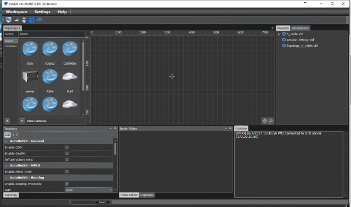351x207 pixels.
Task: Click the server tower icon in the toolbar
Action: (24, 20)
